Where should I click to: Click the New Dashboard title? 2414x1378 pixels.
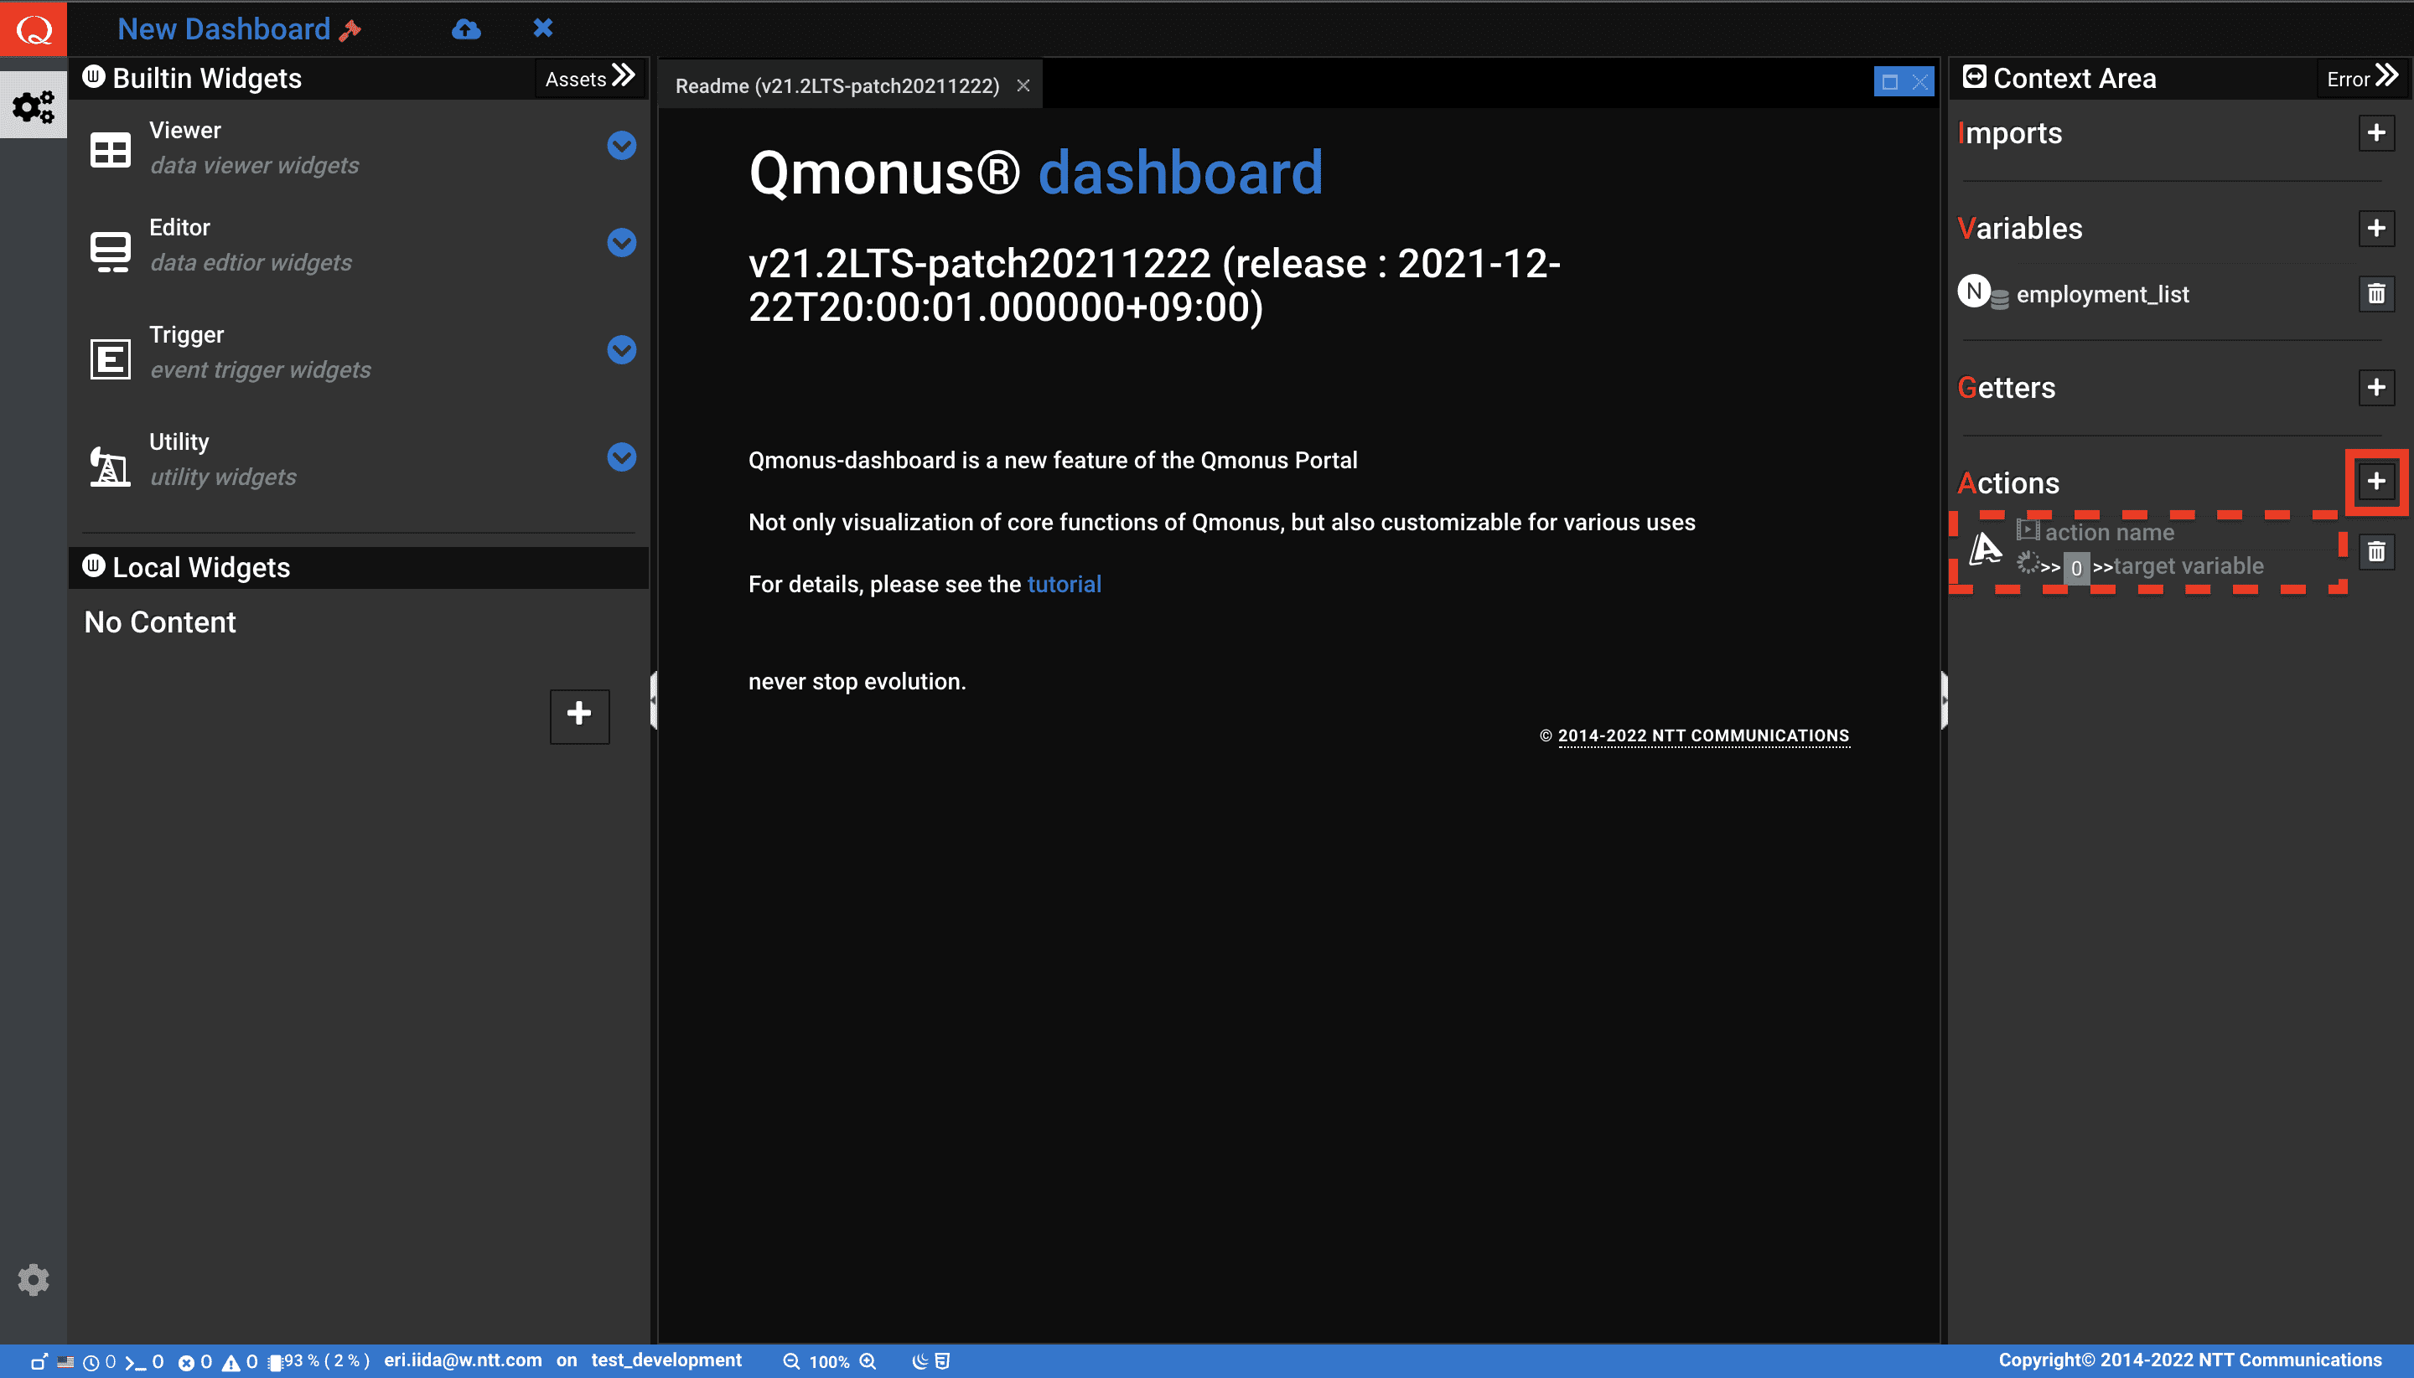pos(224,28)
